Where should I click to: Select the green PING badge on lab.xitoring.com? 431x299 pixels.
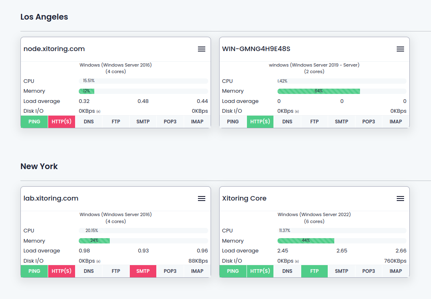click(x=34, y=271)
